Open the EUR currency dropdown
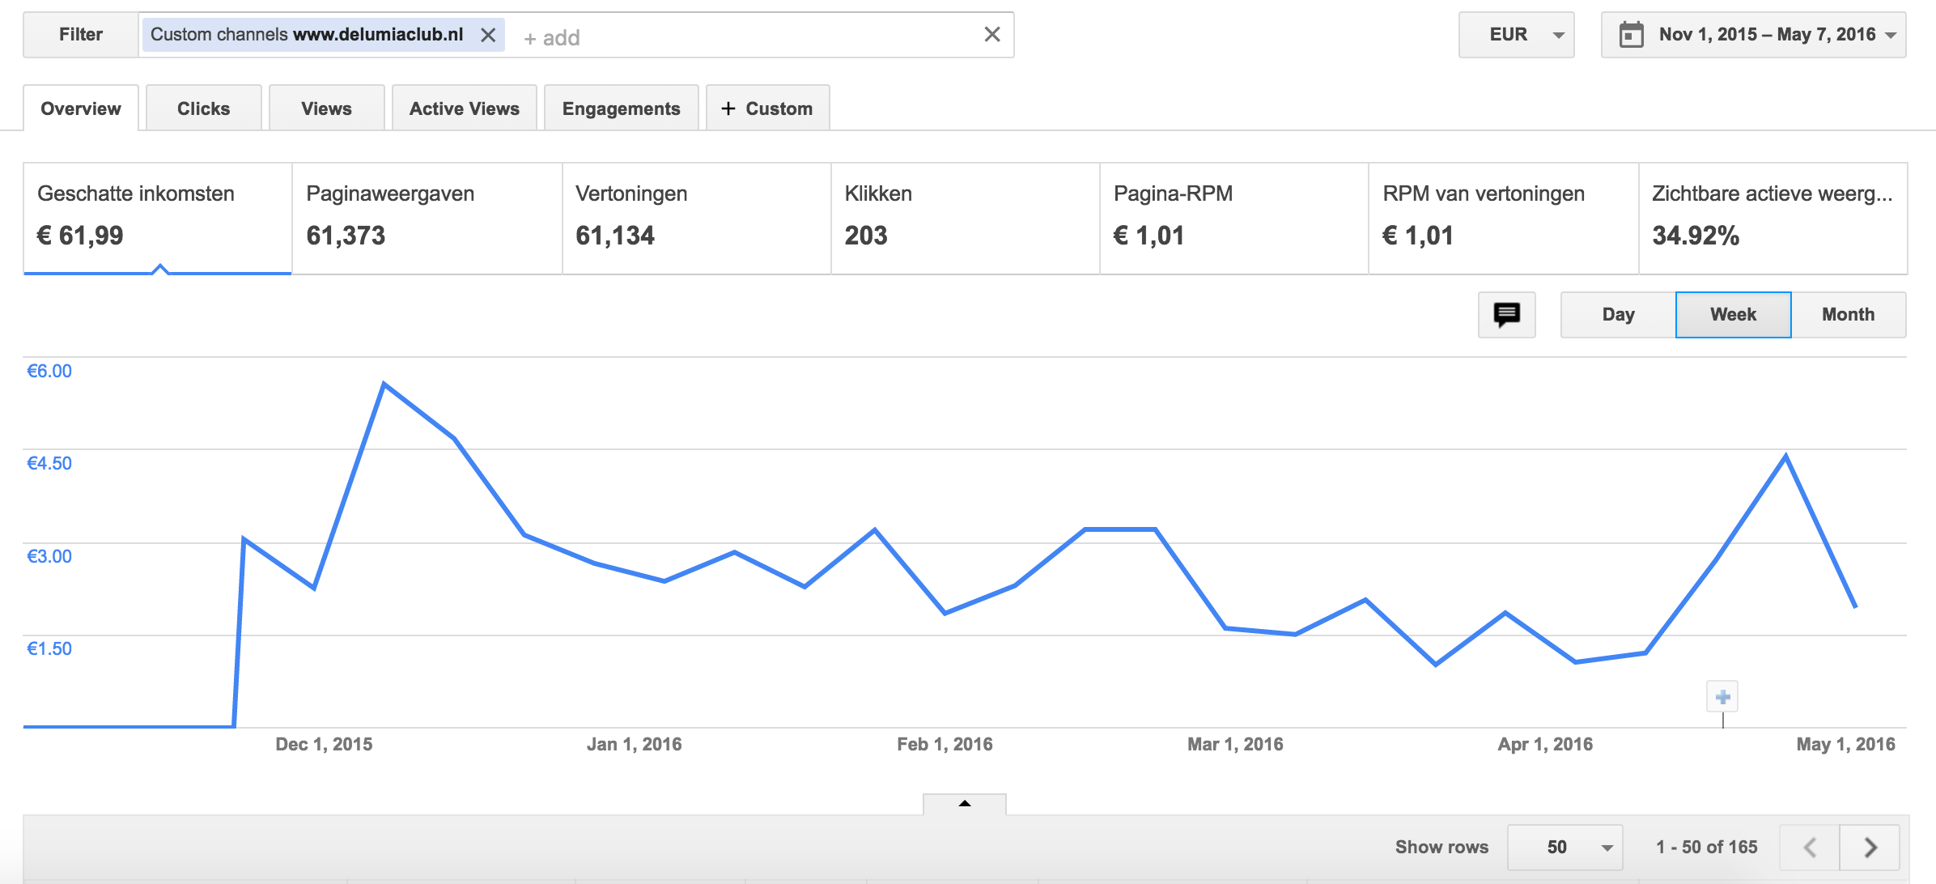The image size is (1936, 884). pyautogui.click(x=1516, y=35)
